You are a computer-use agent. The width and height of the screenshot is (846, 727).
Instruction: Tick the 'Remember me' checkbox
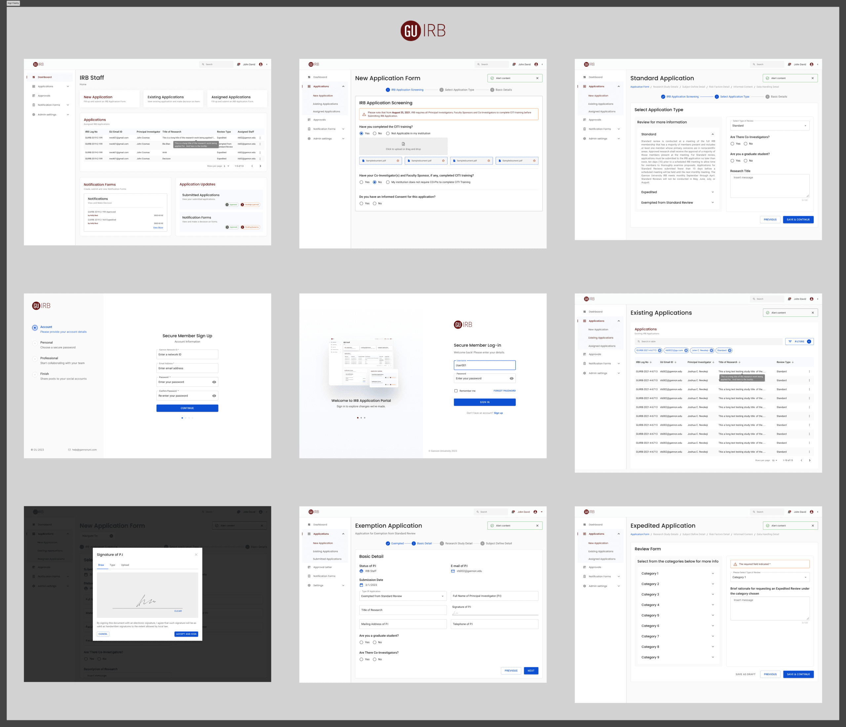pos(456,391)
